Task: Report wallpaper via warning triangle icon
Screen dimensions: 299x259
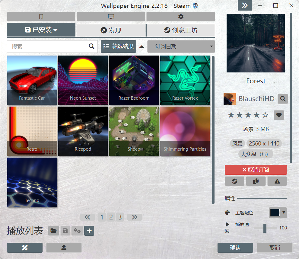Action: [x=277, y=181]
